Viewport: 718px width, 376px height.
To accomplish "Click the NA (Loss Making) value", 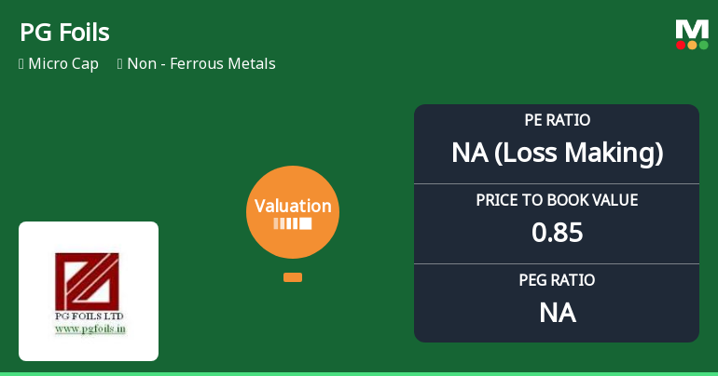I will pyautogui.click(x=557, y=153).
